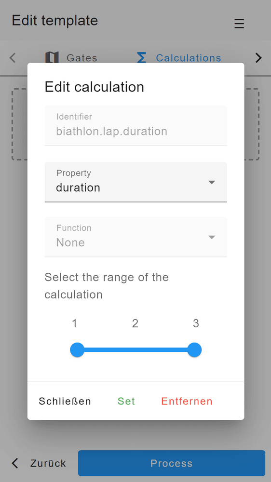Open the hamburger menu icon

click(239, 24)
